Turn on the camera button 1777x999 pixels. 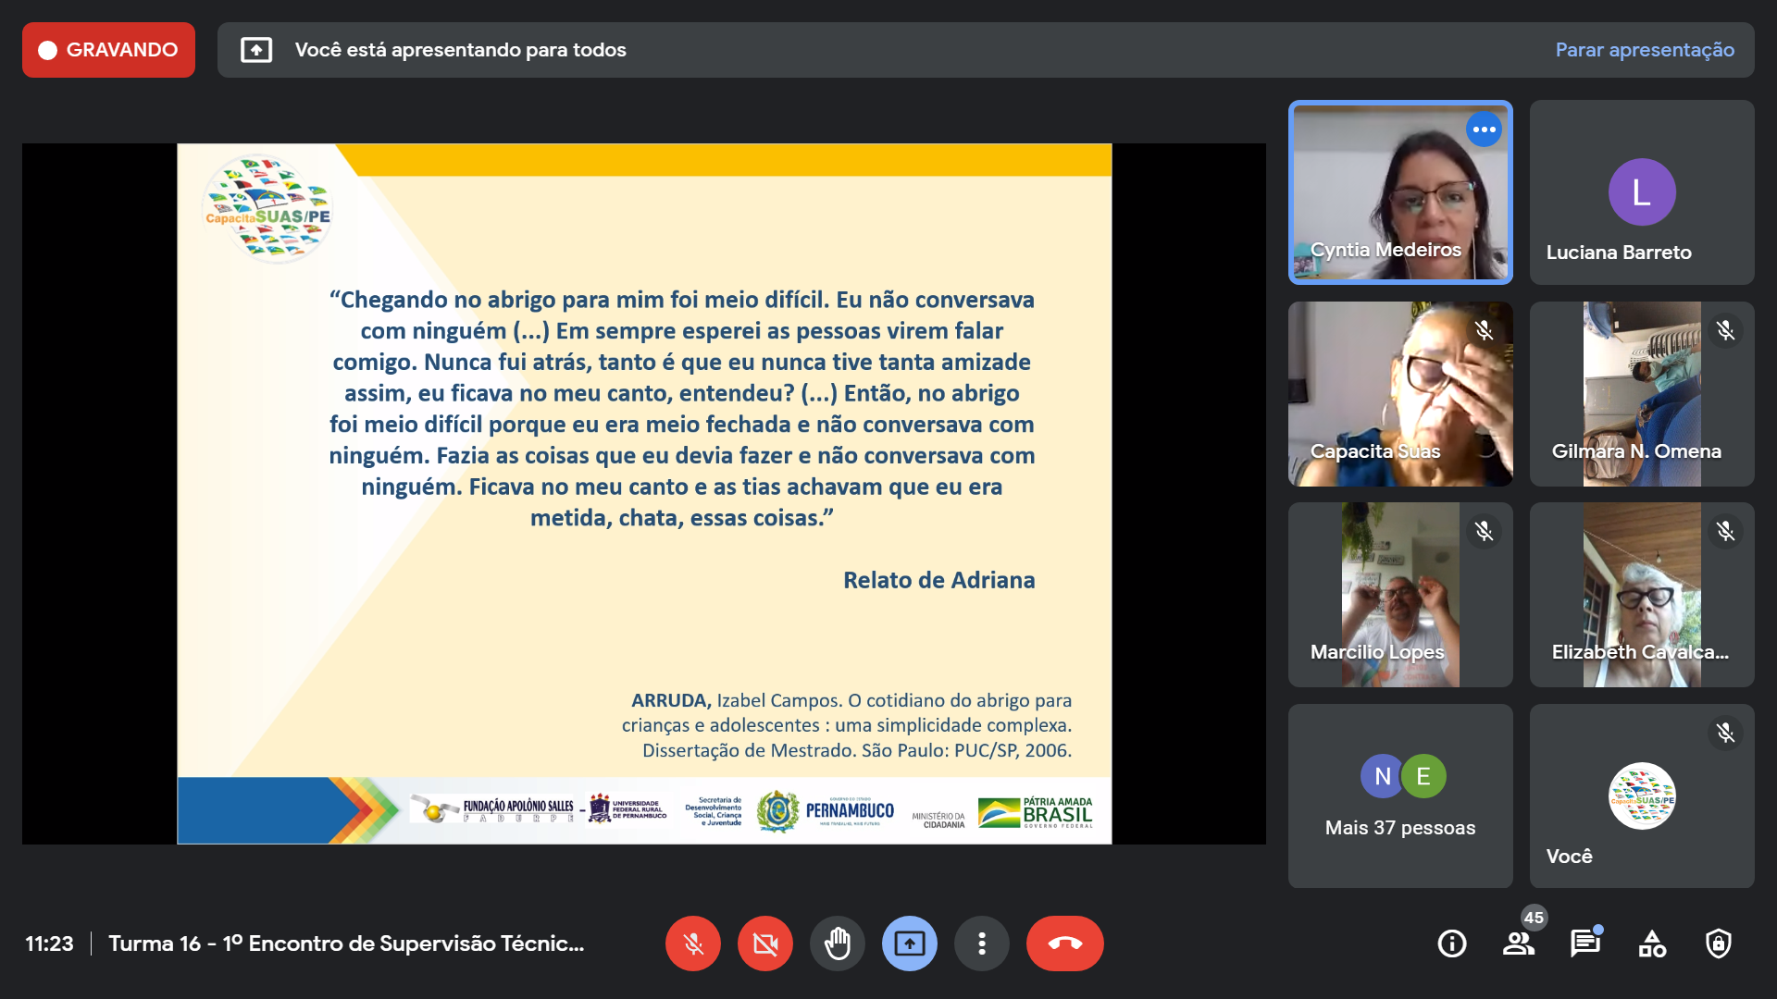[764, 943]
